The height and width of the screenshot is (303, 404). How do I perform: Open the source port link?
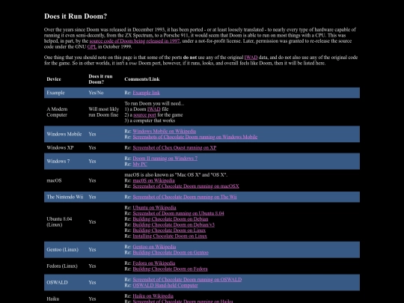tap(144, 115)
